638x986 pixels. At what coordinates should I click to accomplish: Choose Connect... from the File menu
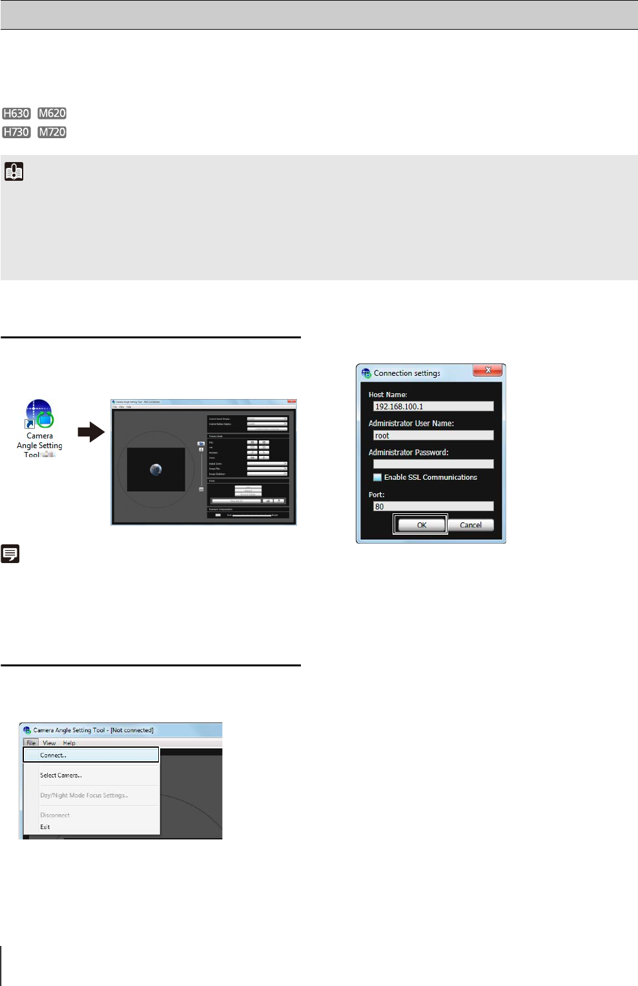point(91,755)
